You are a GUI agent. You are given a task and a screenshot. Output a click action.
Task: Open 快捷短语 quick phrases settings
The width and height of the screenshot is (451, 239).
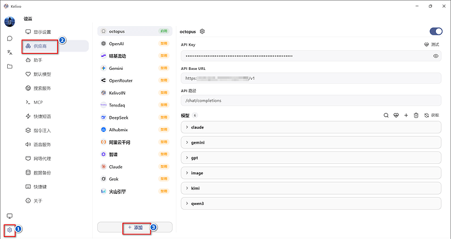56,116
